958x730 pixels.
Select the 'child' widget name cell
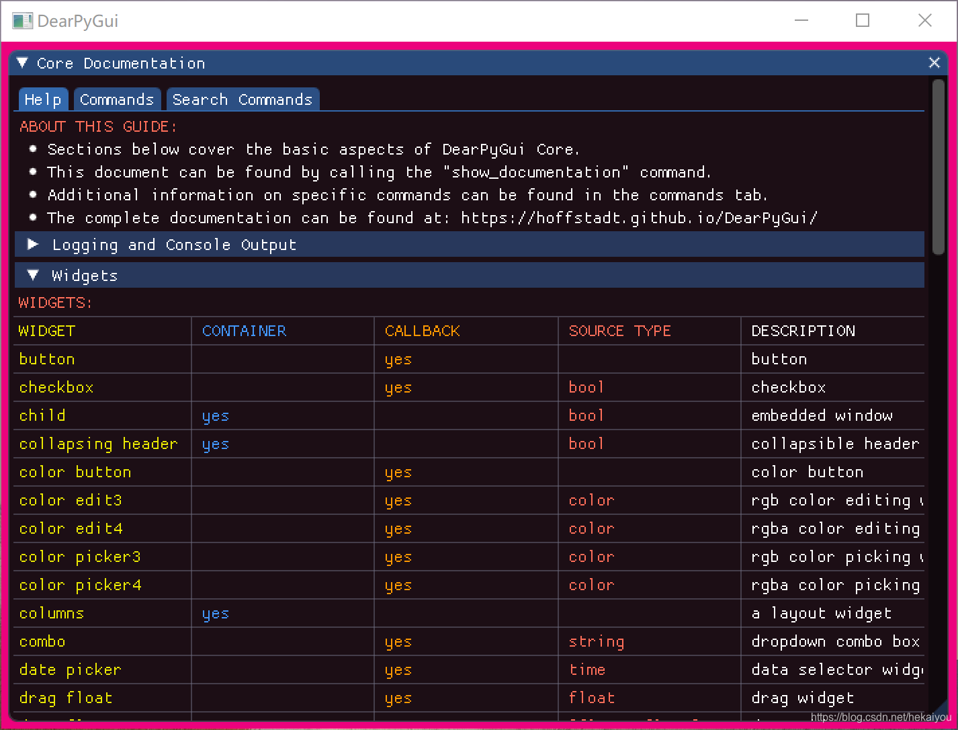[x=42, y=415]
